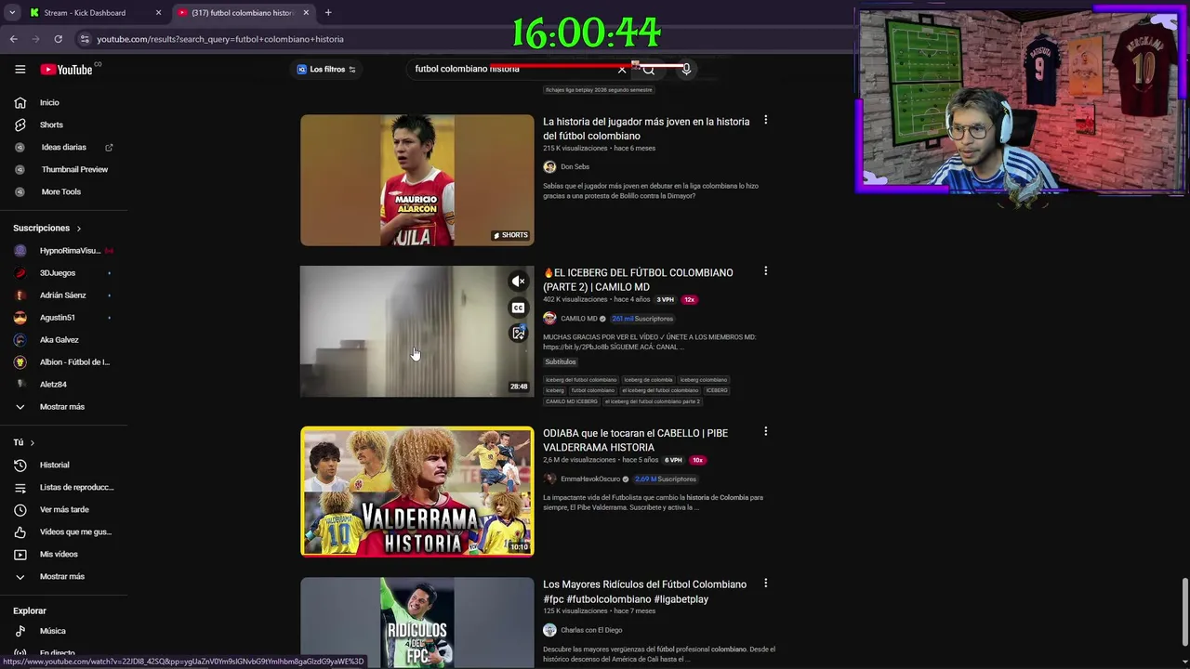Open More Tools in the sidebar

pos(63,191)
